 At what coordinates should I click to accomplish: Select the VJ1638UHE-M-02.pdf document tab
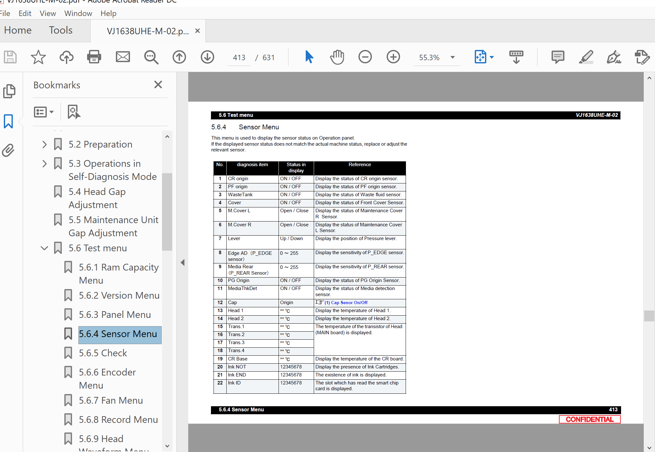point(148,31)
